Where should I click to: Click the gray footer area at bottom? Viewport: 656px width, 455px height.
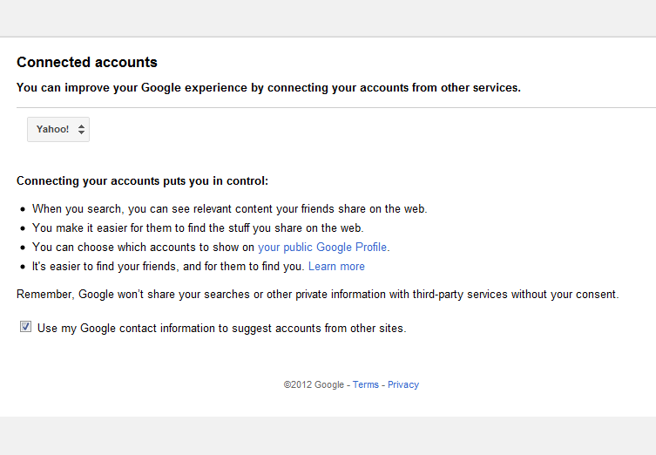(x=328, y=436)
